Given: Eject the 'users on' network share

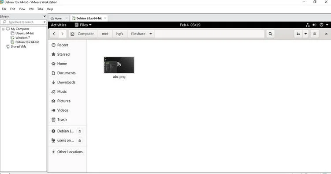Looking at the screenshot, I should click(80, 140).
